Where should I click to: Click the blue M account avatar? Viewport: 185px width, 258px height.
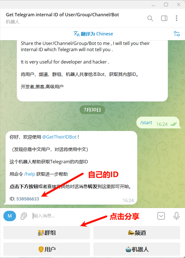10,216
